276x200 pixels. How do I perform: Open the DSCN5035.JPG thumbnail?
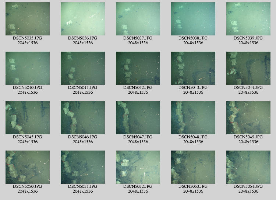click(x=28, y=19)
